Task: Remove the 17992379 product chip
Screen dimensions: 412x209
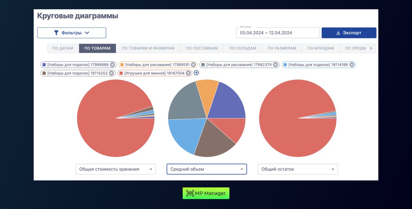Action: pyautogui.click(x=276, y=65)
